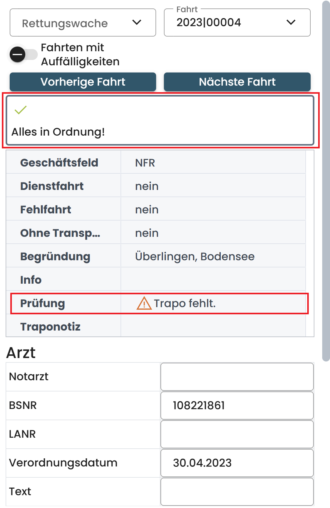330x508 pixels.
Task: Select the BSNR field containing 108221861
Action: pos(236,405)
